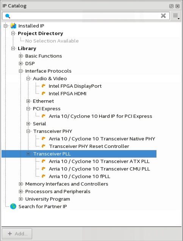
Task: Expand the DSP category
Action: (20, 64)
